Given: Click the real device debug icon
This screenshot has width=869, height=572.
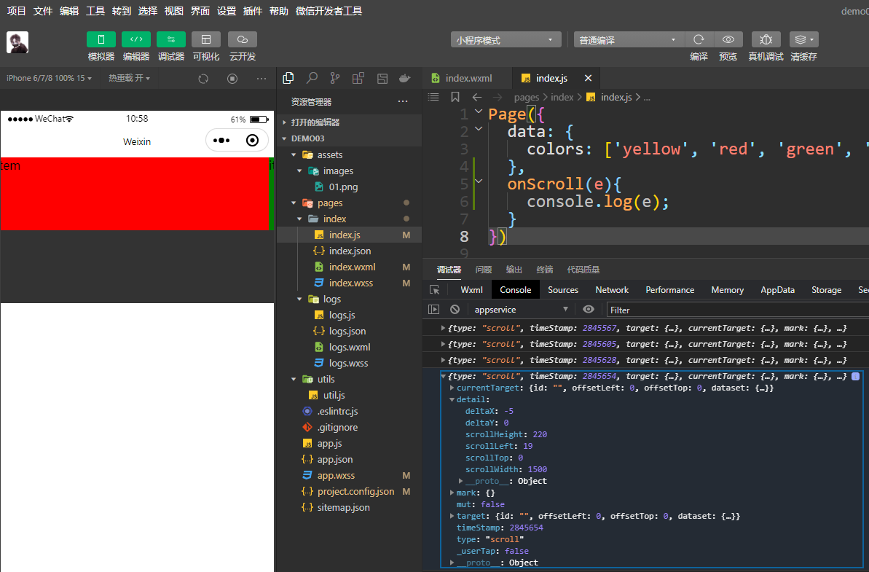Looking at the screenshot, I should coord(766,39).
